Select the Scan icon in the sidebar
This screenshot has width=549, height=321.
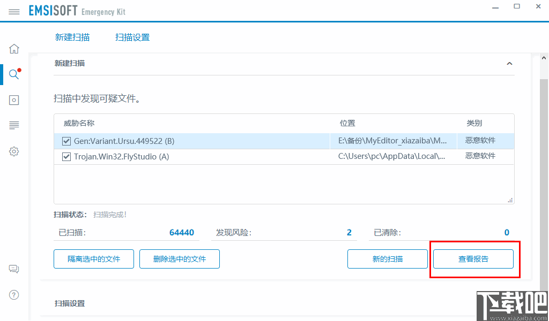click(13, 74)
